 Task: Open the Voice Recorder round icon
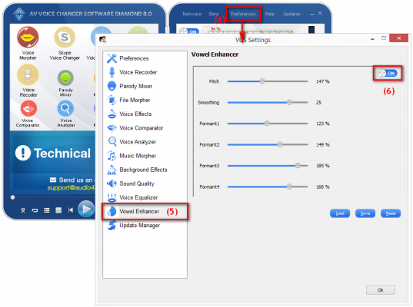[x=28, y=75]
